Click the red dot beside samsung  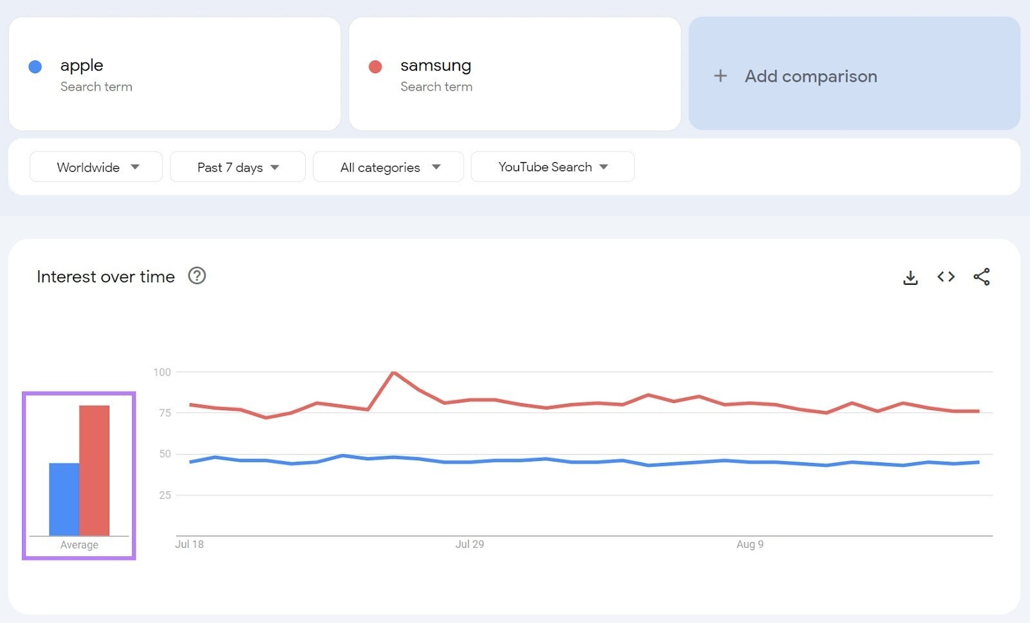coord(376,66)
